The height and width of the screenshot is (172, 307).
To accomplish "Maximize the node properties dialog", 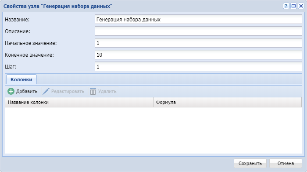I will [x=293, y=6].
